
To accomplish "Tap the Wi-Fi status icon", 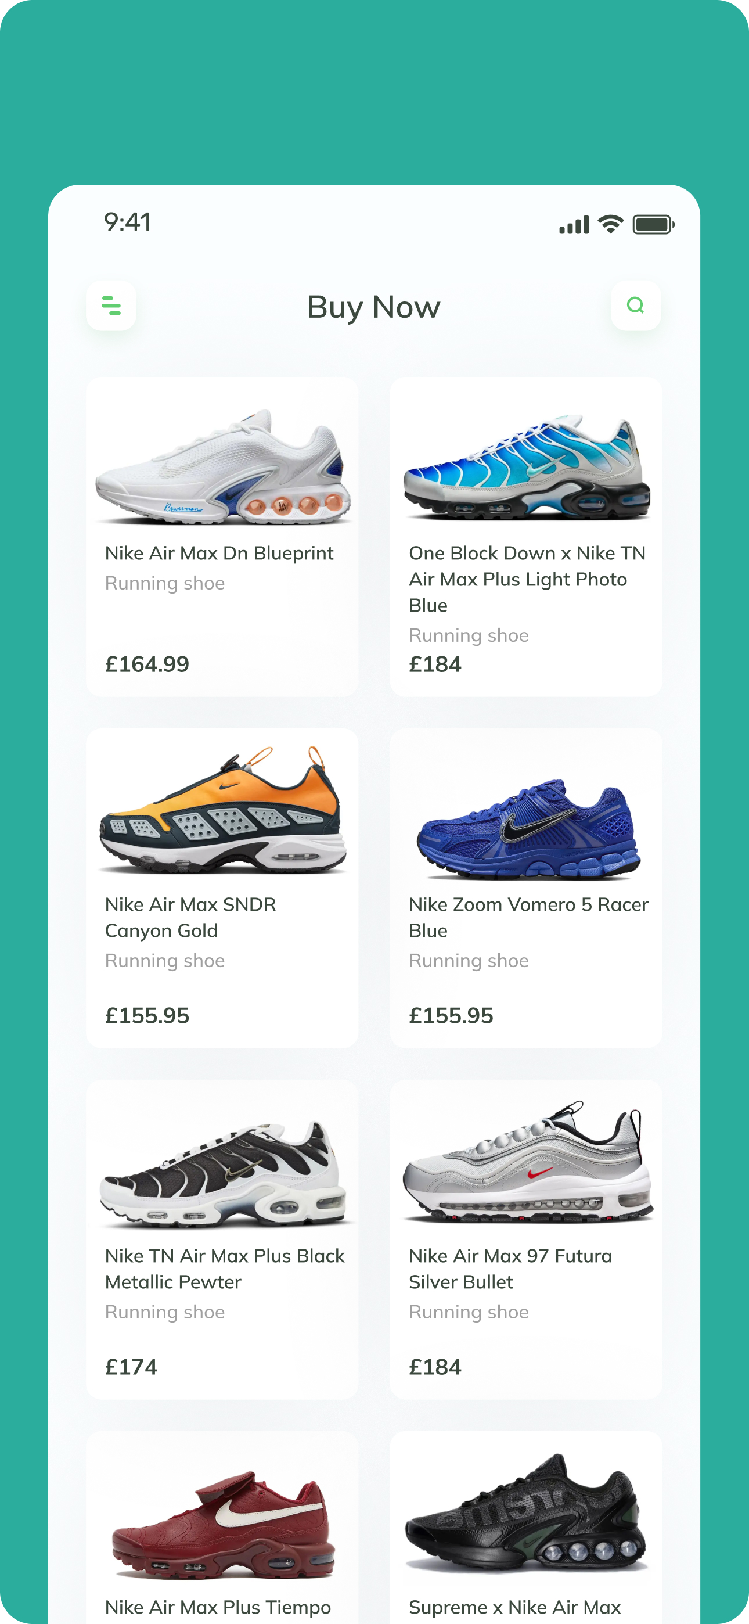I will pos(610,224).
